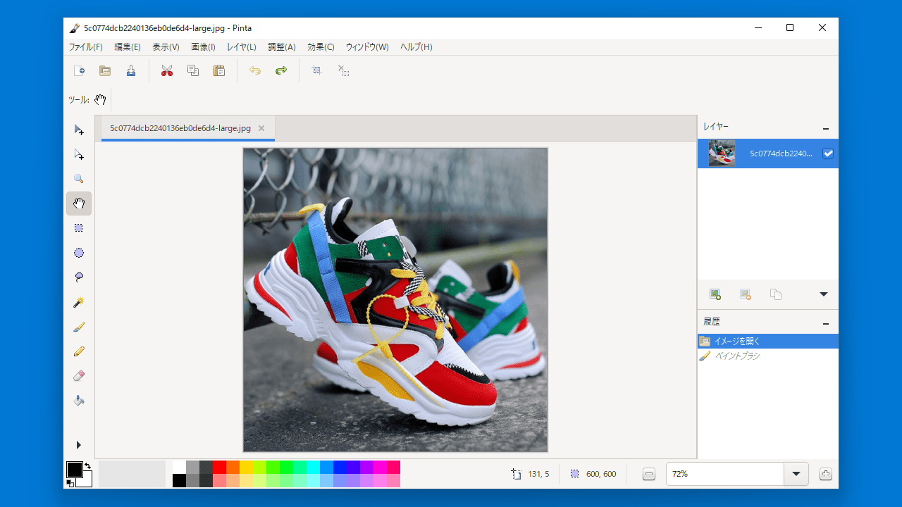Pick the red palette swatch

pos(219,467)
